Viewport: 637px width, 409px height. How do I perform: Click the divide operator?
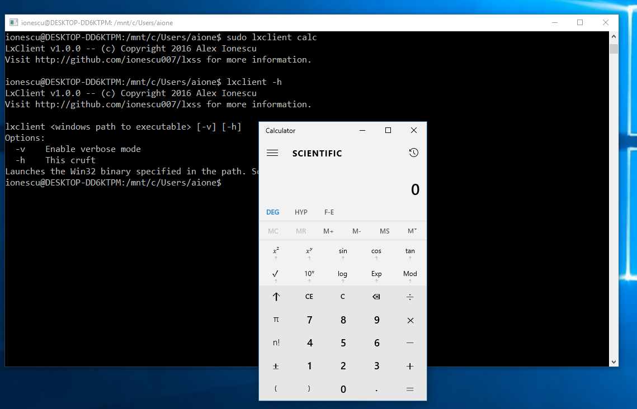[x=410, y=297]
